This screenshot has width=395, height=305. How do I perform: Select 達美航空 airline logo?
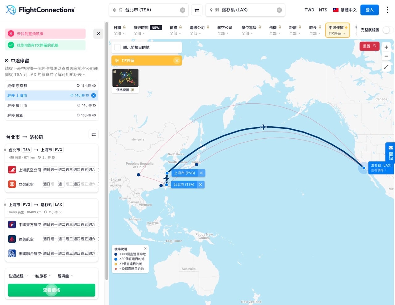point(12,239)
